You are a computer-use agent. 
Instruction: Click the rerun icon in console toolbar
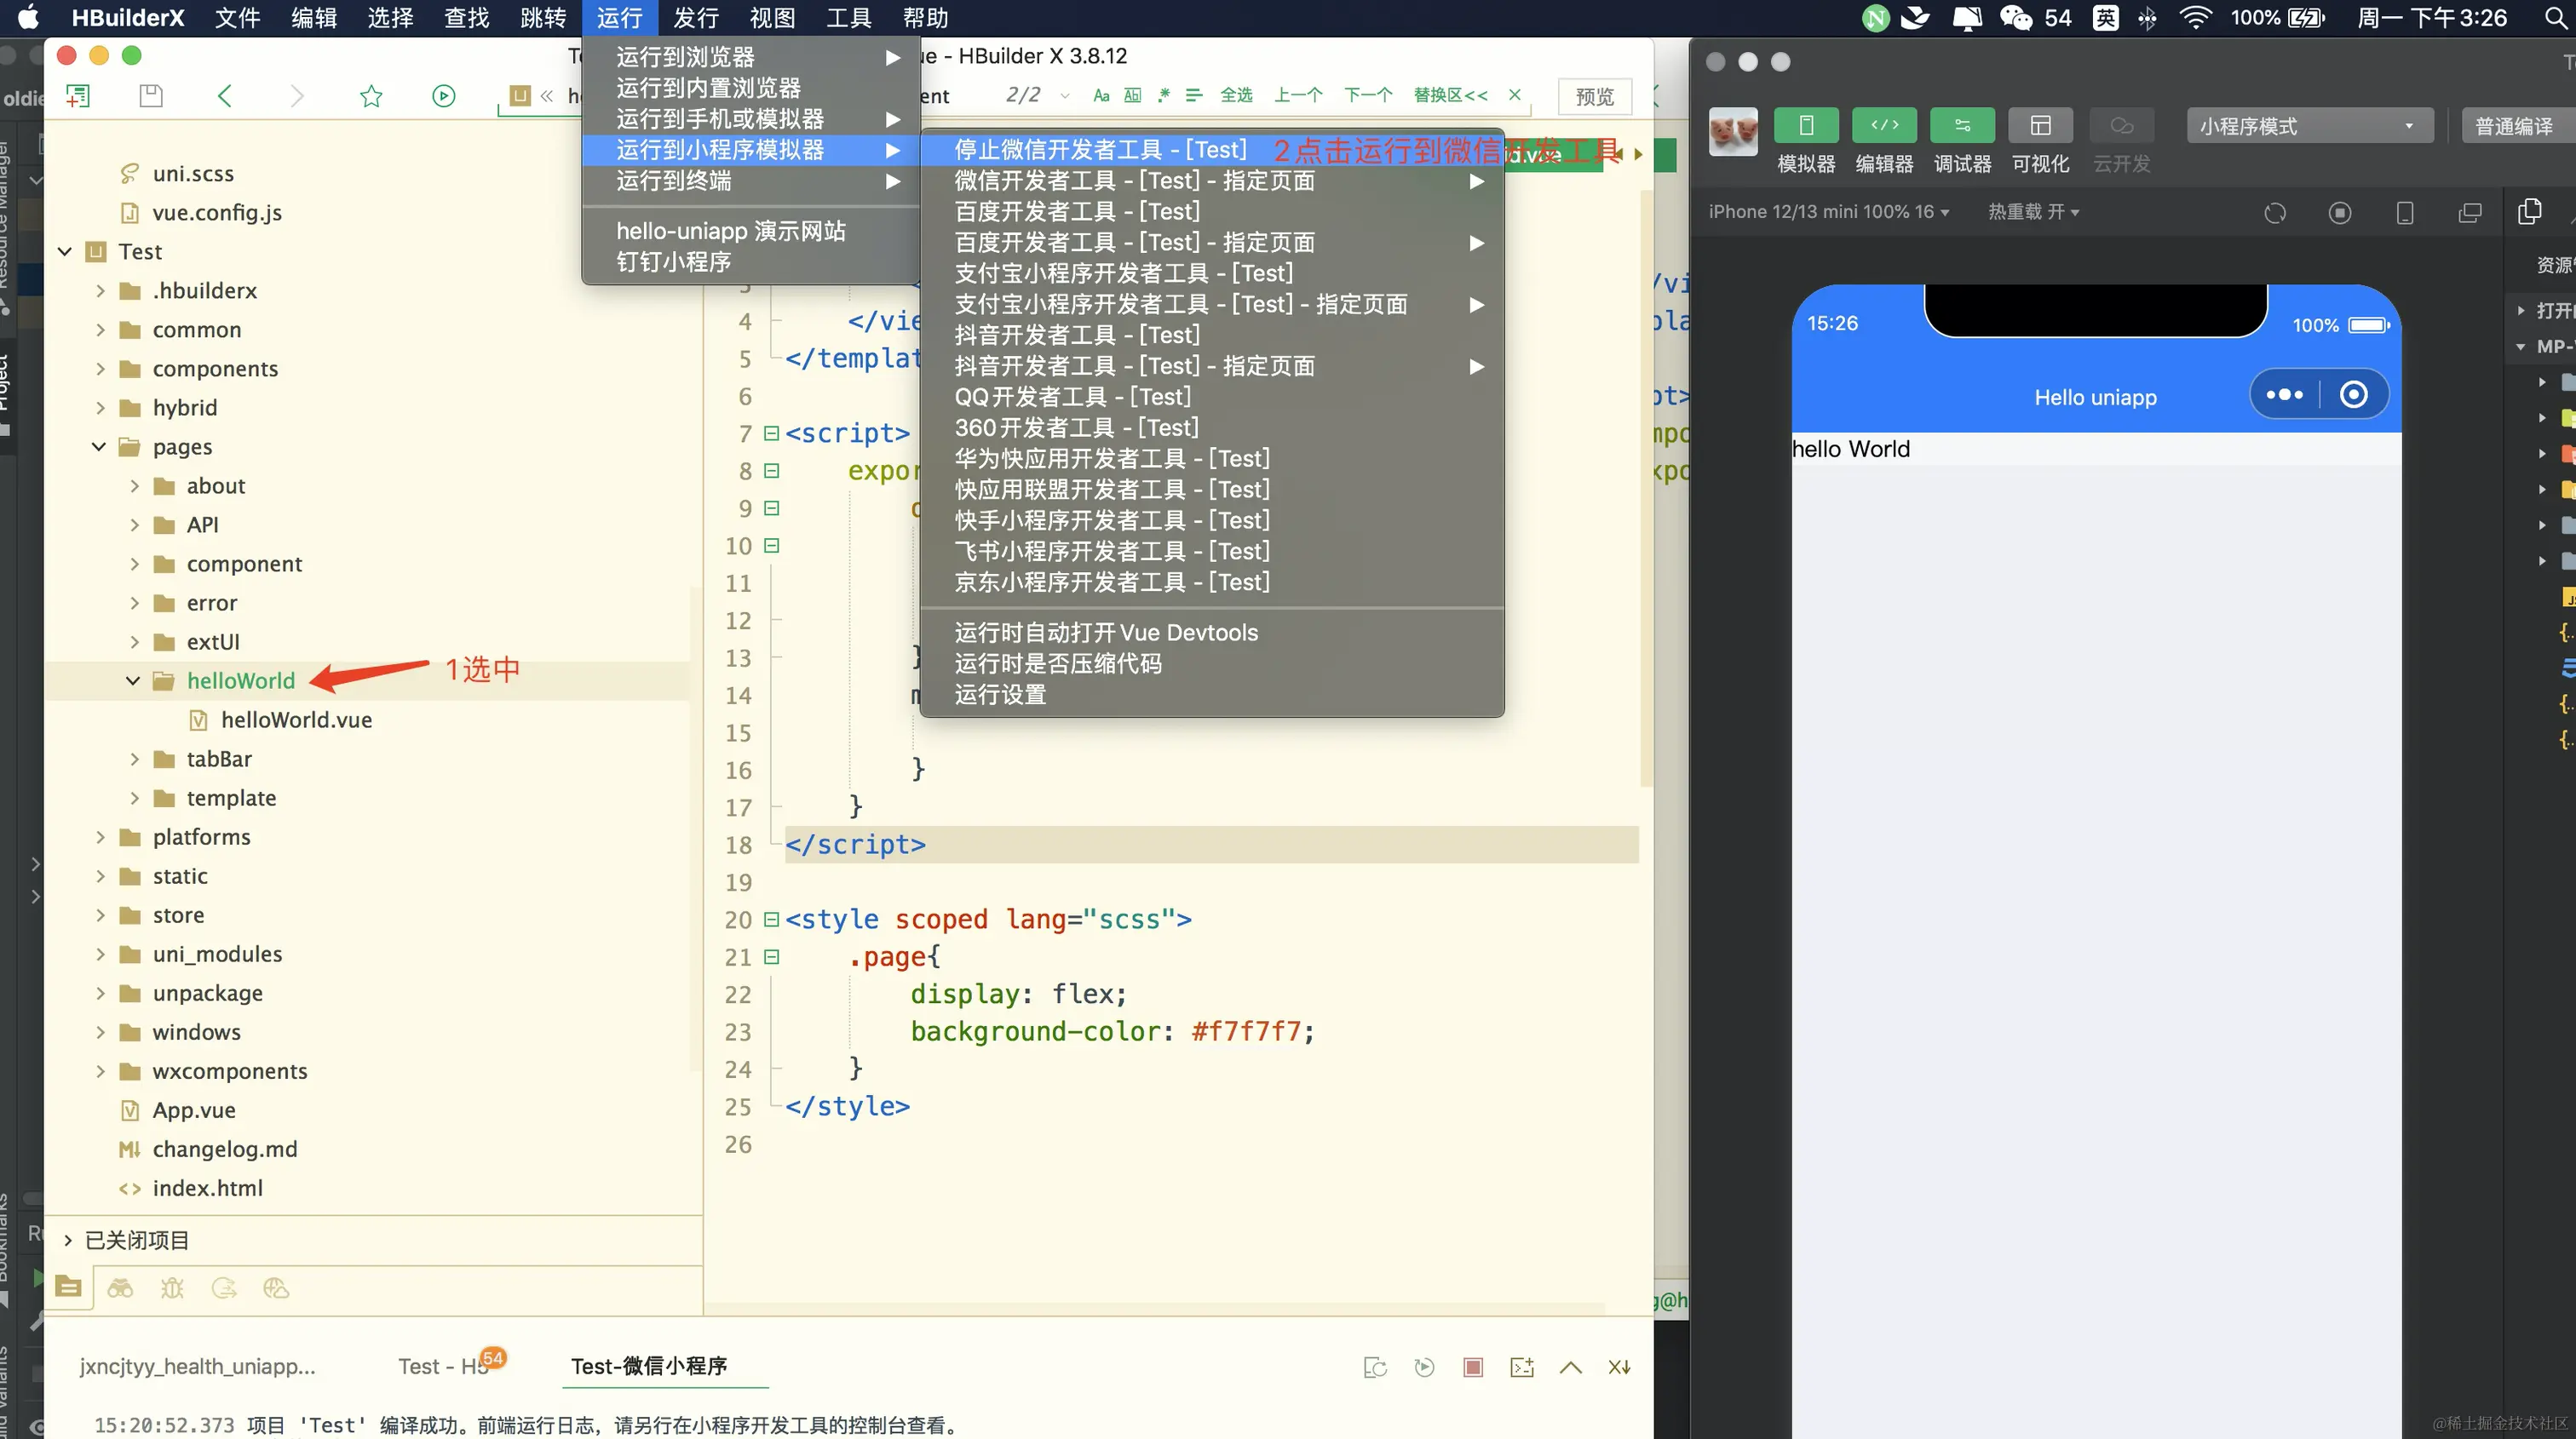tap(1424, 1367)
